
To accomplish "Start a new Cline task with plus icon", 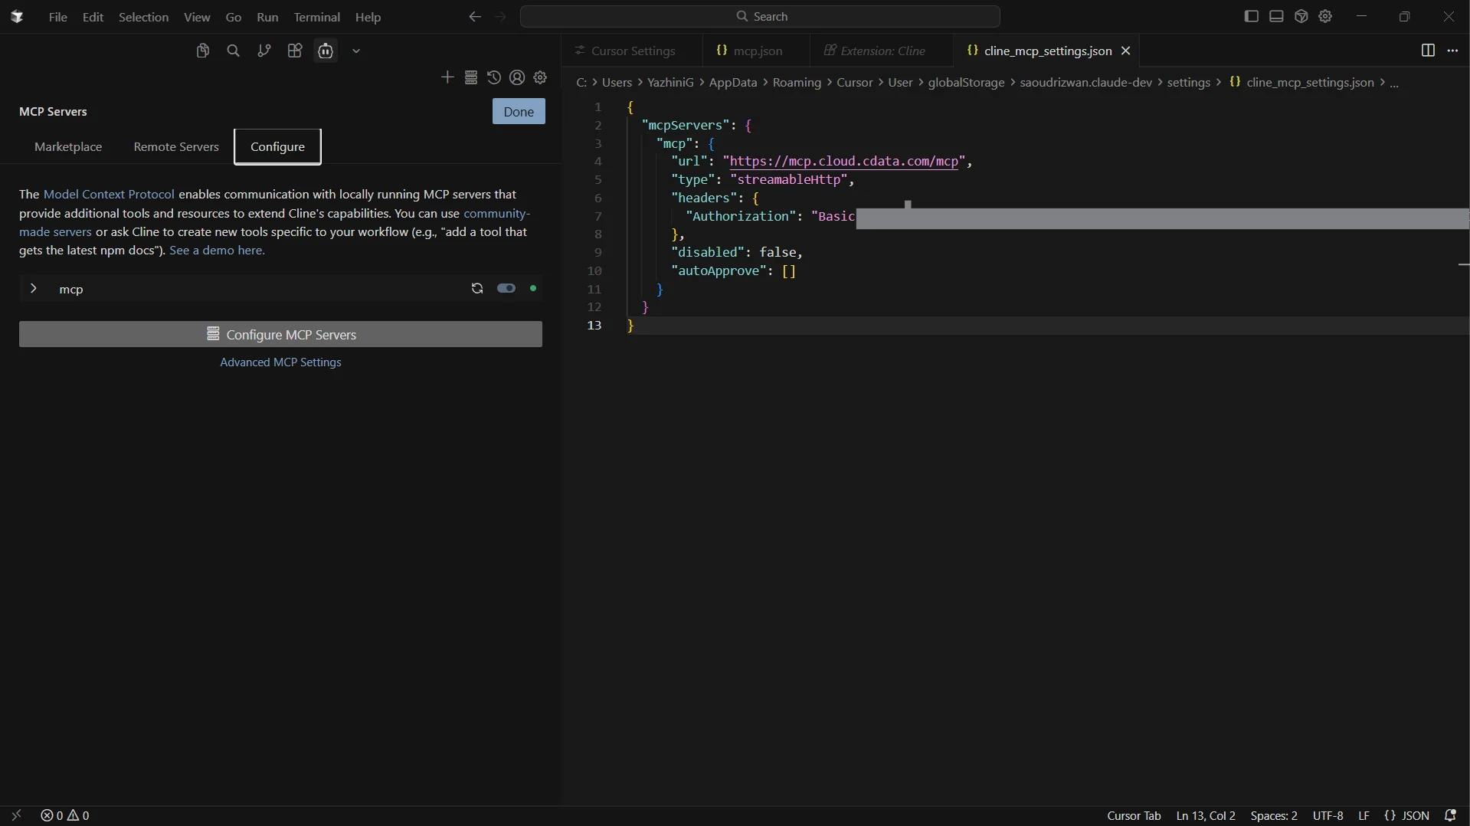I will (447, 77).
